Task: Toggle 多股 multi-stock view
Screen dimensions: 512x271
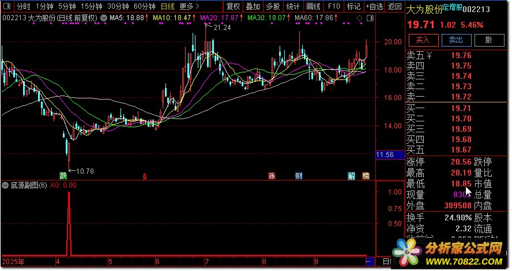Action: (273, 7)
